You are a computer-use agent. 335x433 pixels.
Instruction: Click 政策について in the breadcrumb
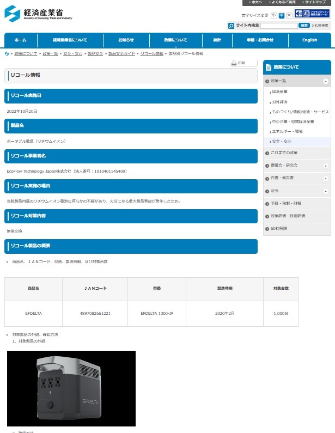pyautogui.click(x=26, y=53)
